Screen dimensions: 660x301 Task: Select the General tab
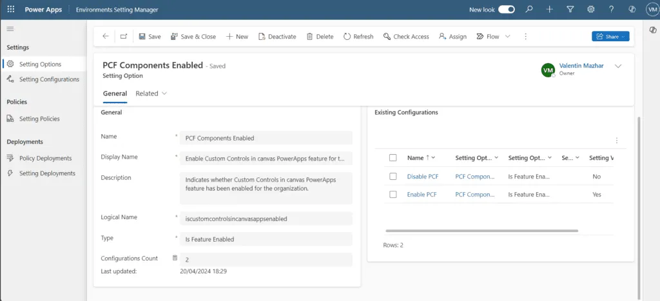pyautogui.click(x=115, y=93)
